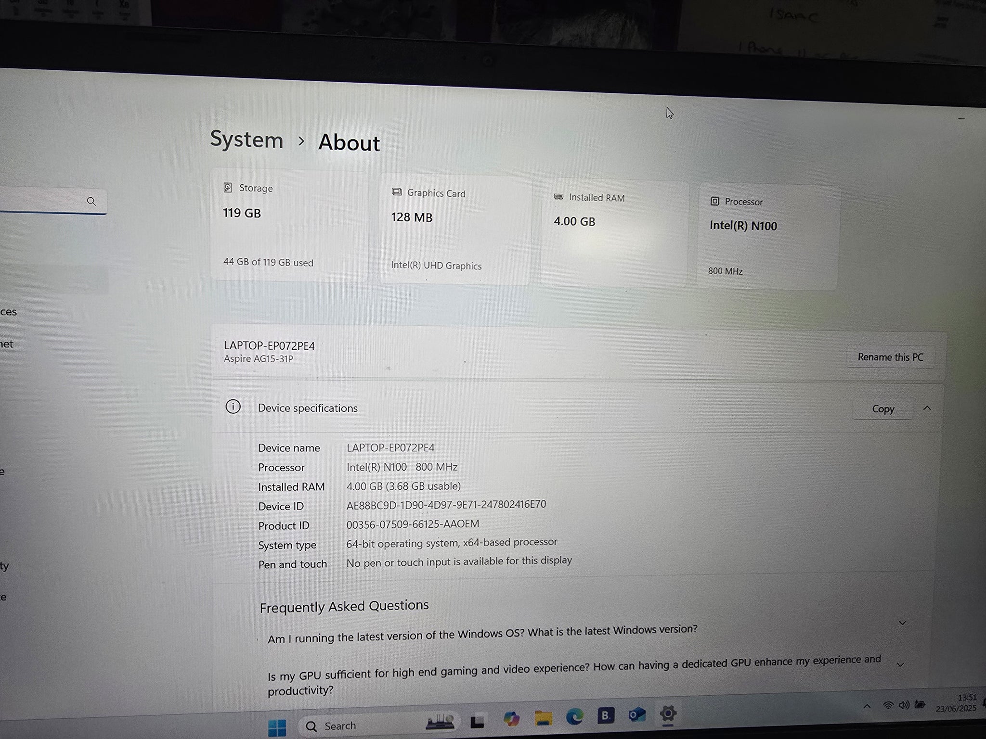Open the Windows Start menu
This screenshot has height=739, width=986.
pos(277,727)
